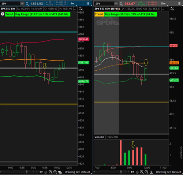
Task: Open the symbol link icon beside SPX
Action: 27,4
